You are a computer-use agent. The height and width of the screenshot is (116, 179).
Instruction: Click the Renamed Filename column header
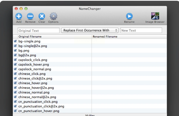129,37
